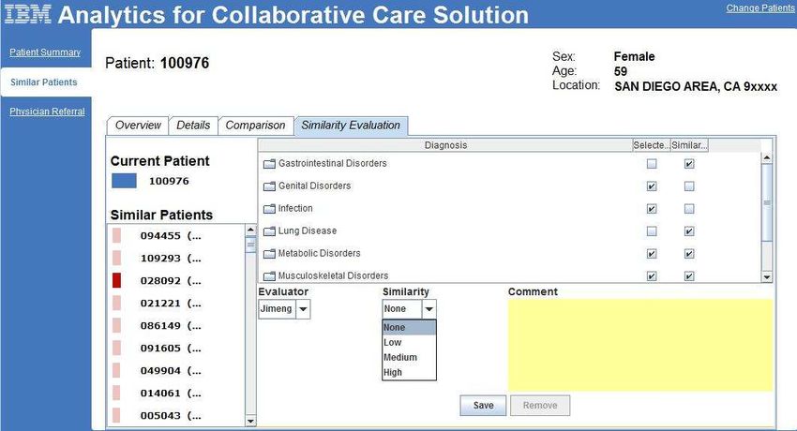797x431 pixels.
Task: Click into the yellow Comment field
Action: point(639,345)
